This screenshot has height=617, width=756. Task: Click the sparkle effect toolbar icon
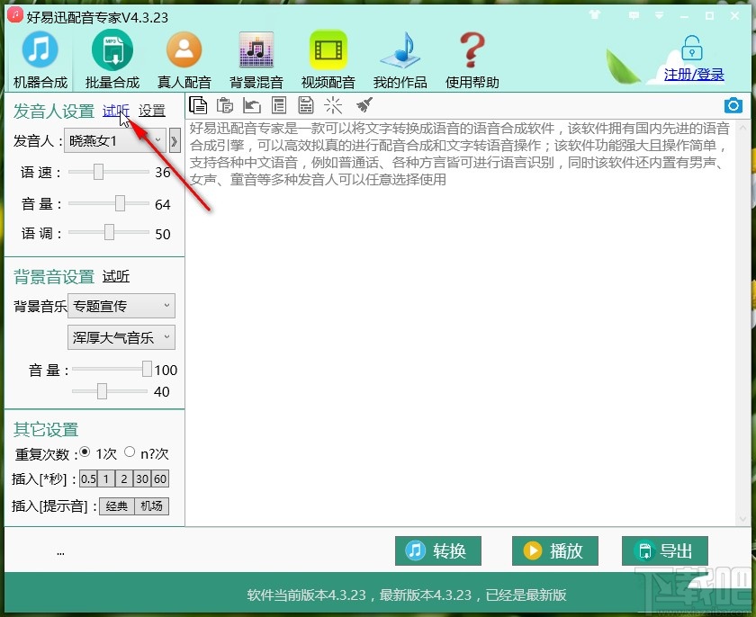[x=333, y=105]
